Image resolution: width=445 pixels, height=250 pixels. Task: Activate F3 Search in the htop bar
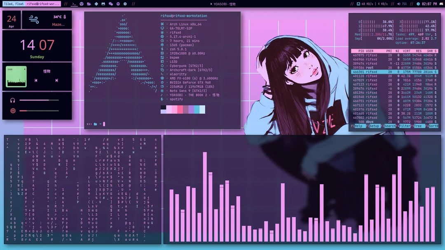click(389, 126)
